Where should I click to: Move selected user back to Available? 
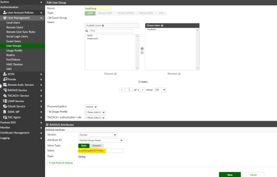click(142, 53)
